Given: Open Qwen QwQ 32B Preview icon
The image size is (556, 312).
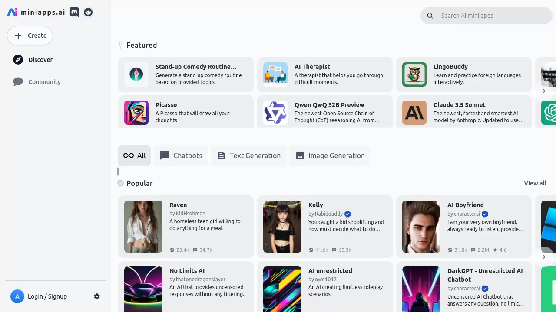Looking at the screenshot, I should [x=275, y=113].
